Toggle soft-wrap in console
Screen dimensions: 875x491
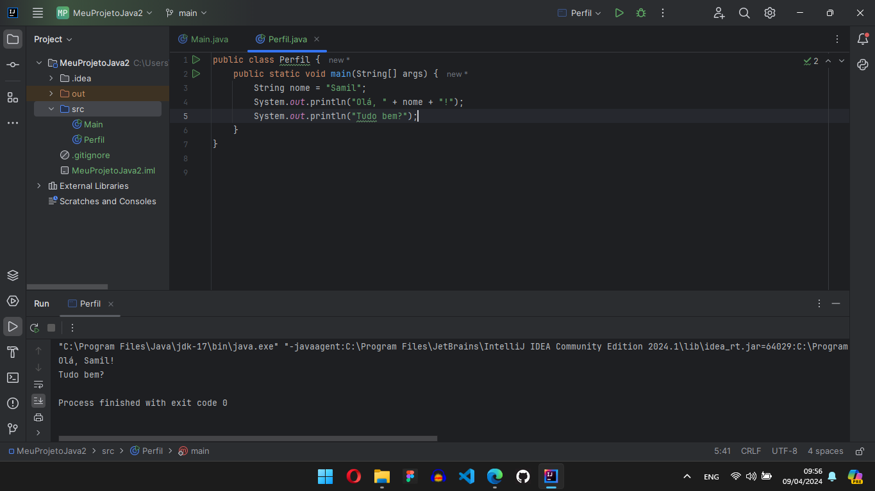click(38, 384)
